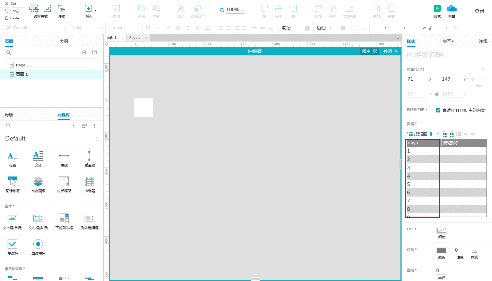Click the 共享 cloud share icon

[x=451, y=8]
